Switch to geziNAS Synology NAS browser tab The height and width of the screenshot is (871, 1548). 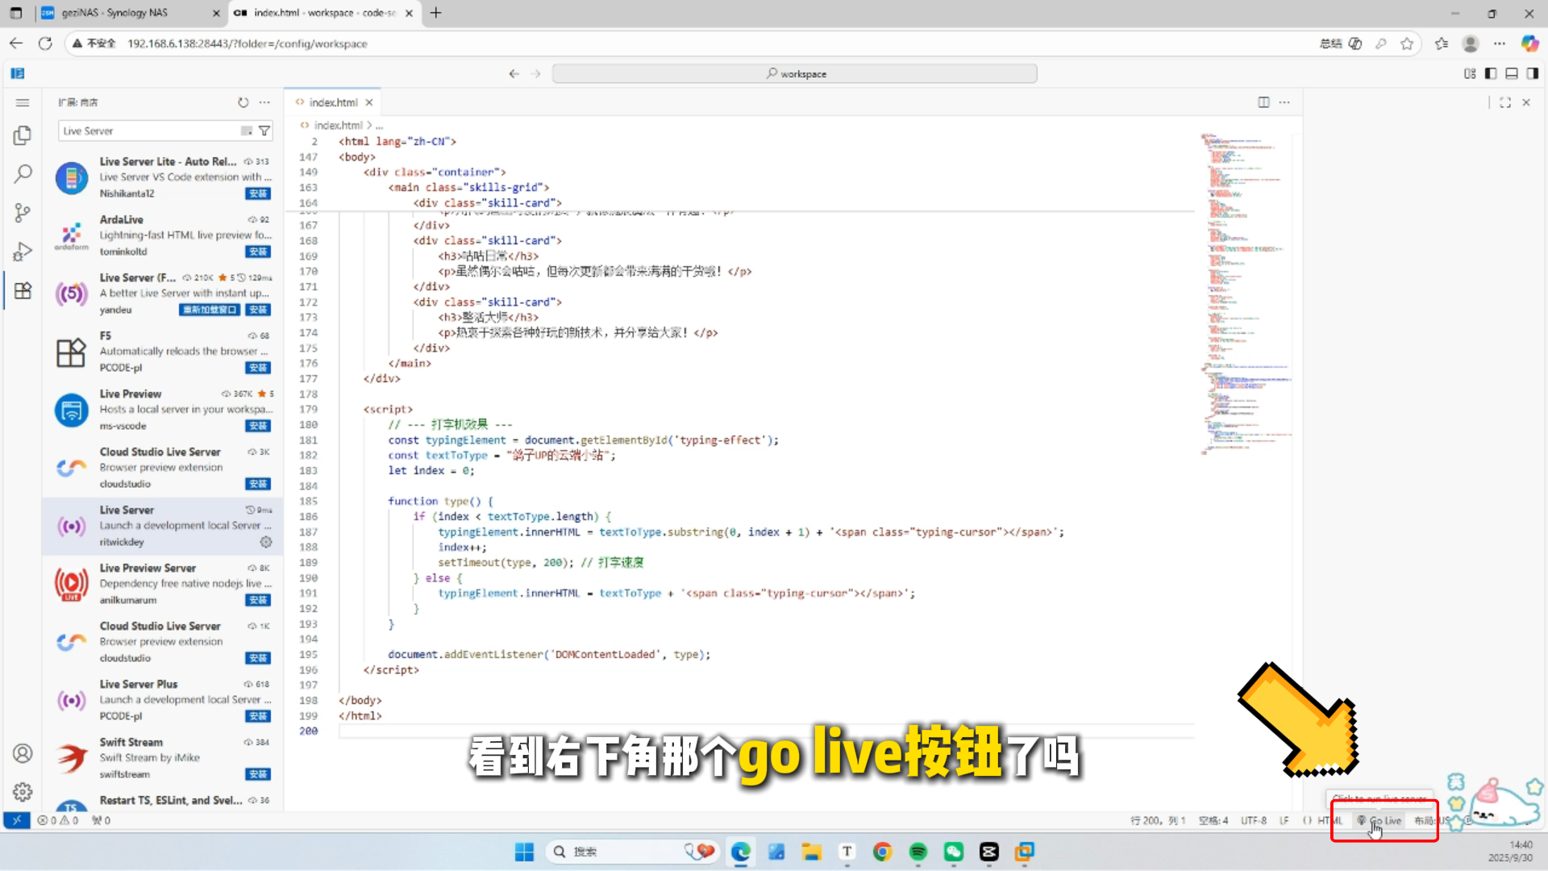point(114,13)
